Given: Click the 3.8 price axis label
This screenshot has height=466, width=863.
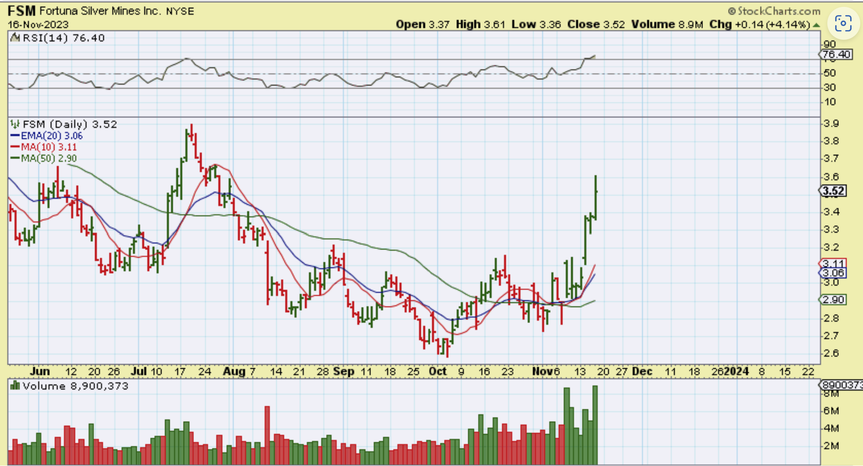Looking at the screenshot, I should 831,141.
